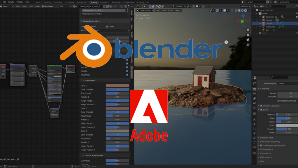Select solid viewport shading icon
Image resolution: width=298 pixels, height=168 pixels.
click(239, 10)
